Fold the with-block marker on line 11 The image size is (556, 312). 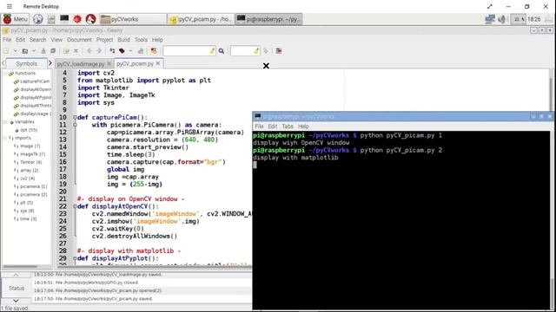point(75,125)
